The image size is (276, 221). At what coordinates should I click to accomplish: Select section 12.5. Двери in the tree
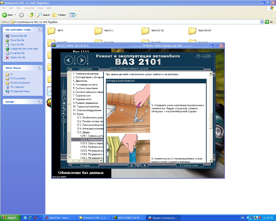pos(83,132)
